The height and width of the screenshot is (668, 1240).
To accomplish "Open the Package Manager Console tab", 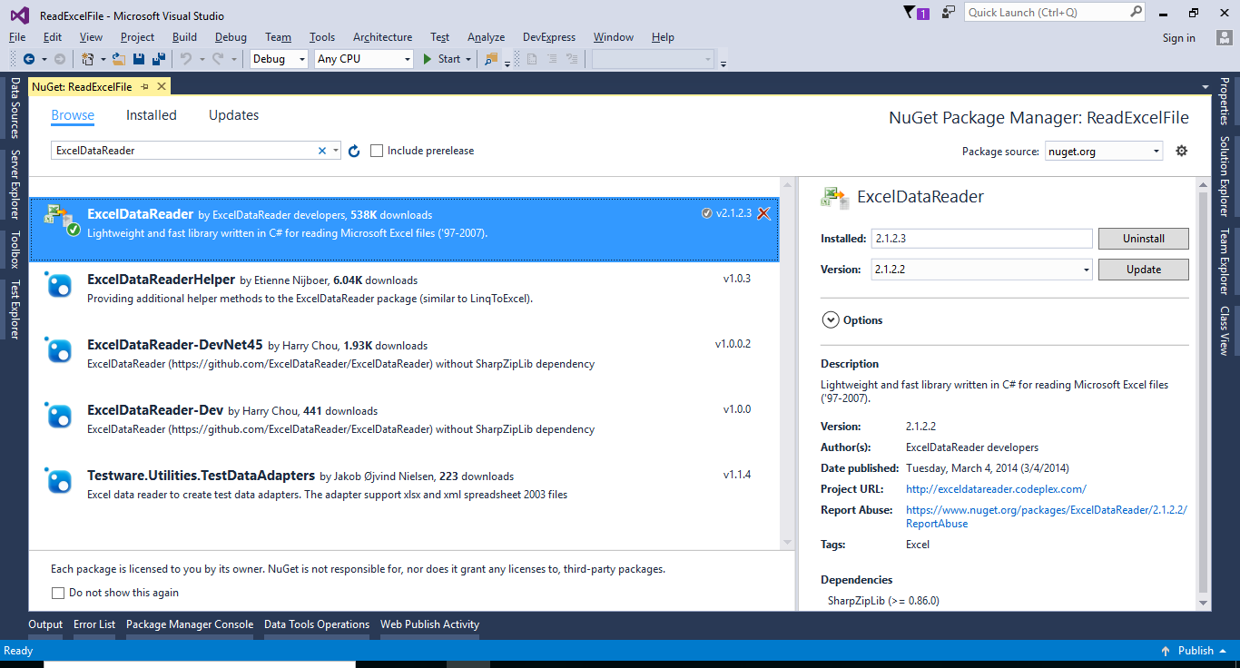I will (190, 624).
